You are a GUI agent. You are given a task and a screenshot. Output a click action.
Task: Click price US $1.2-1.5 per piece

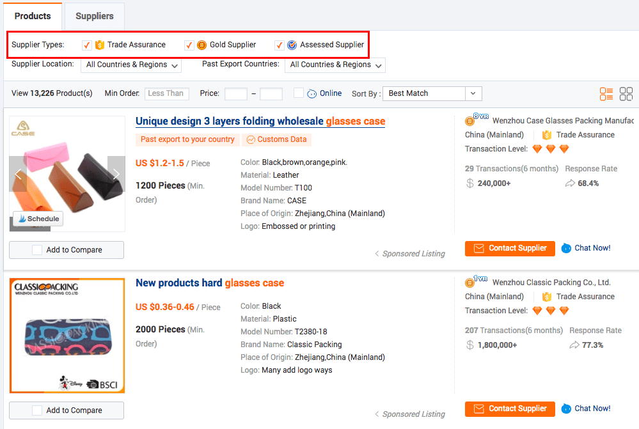173,164
